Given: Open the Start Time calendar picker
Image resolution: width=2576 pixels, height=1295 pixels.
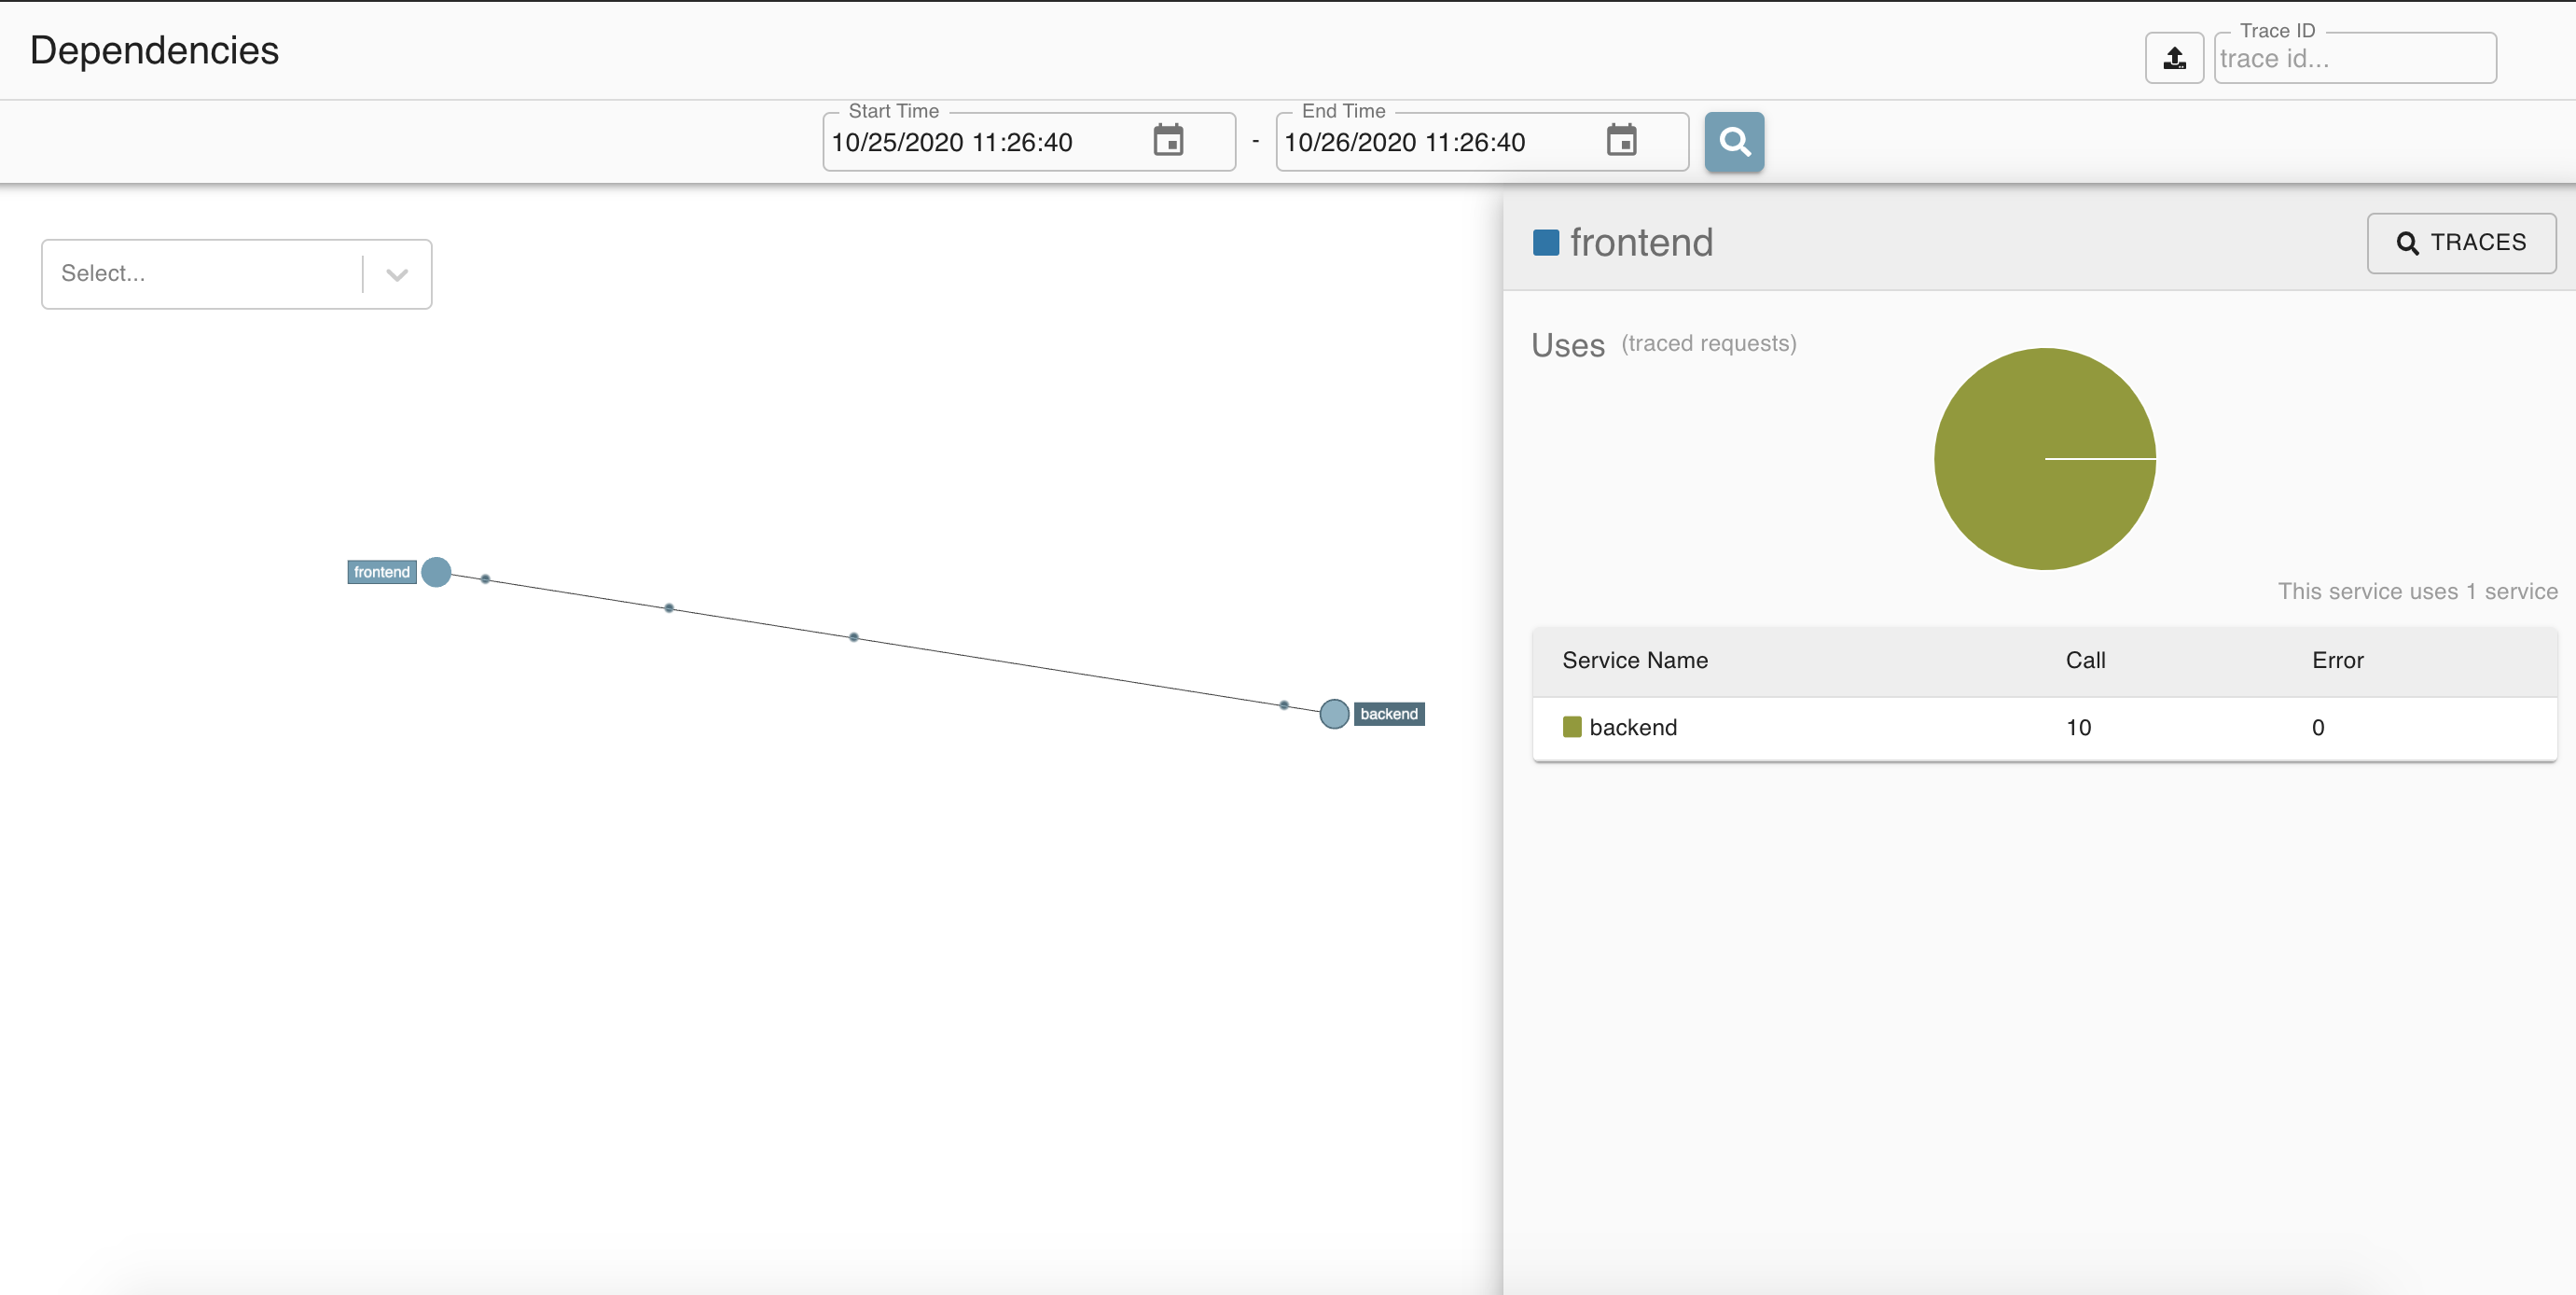Looking at the screenshot, I should pyautogui.click(x=1168, y=141).
